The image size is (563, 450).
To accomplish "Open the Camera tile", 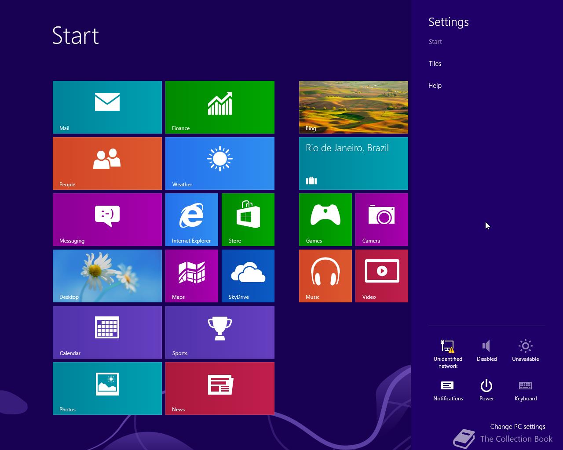I will point(382,220).
